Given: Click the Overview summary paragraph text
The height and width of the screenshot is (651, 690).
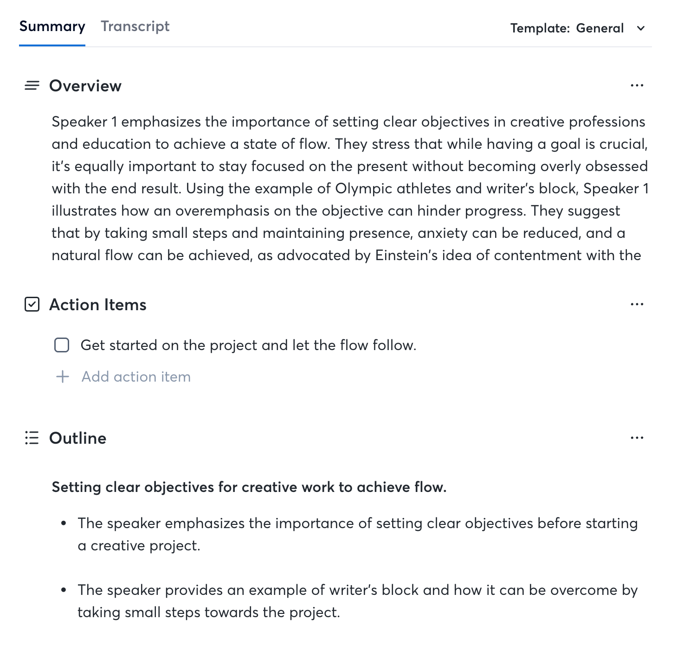Looking at the screenshot, I should pos(350,188).
